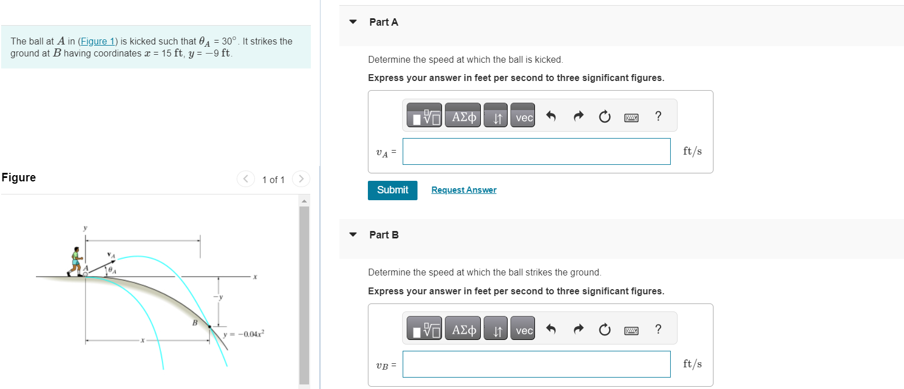Click the subscript/superscript arrows icon in Part A
This screenshot has height=389, width=904.
point(496,115)
